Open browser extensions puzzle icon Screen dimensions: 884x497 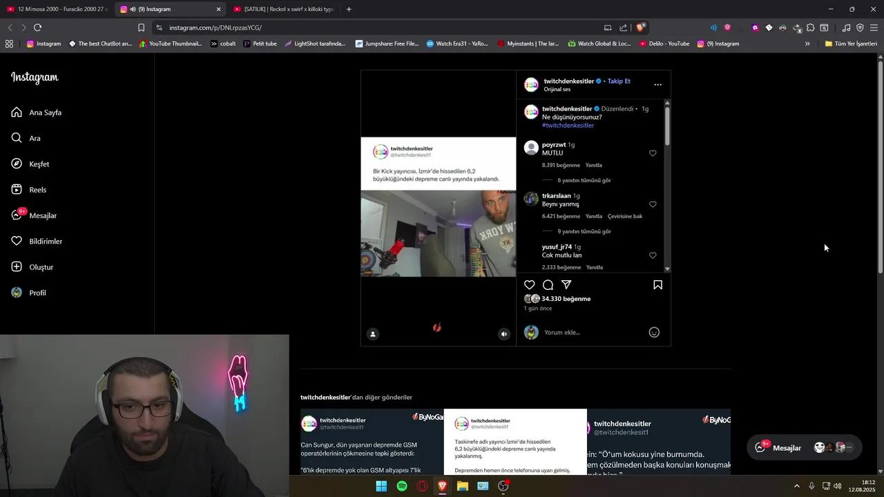[810, 28]
